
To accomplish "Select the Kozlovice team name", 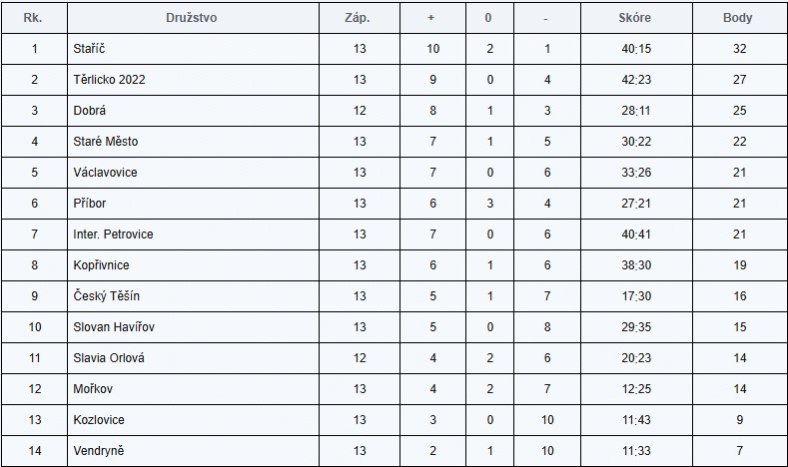I will (x=99, y=420).
